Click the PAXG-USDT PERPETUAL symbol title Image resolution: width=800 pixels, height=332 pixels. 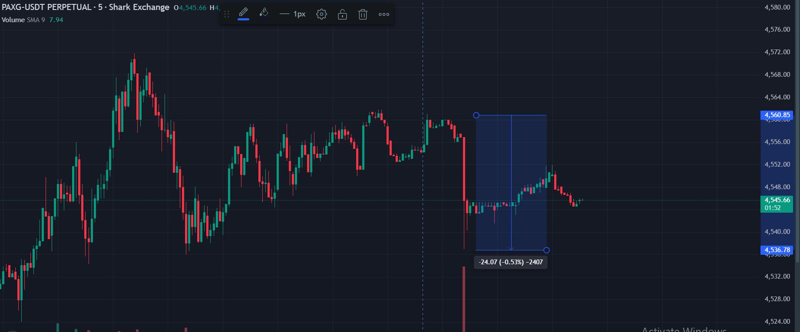pyautogui.click(x=47, y=7)
